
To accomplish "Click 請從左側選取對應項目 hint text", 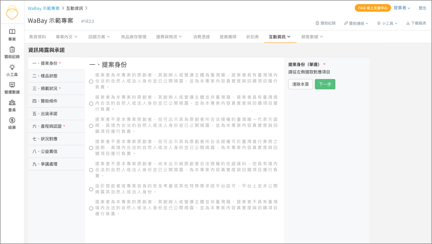I will click(309, 72).
